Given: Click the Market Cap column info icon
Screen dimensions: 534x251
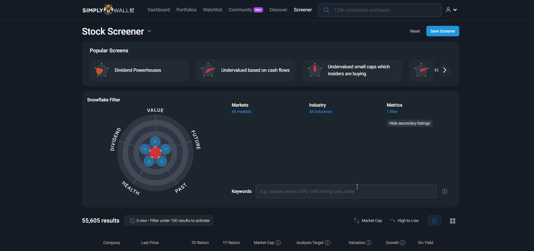Looking at the screenshot, I should [x=278, y=243].
